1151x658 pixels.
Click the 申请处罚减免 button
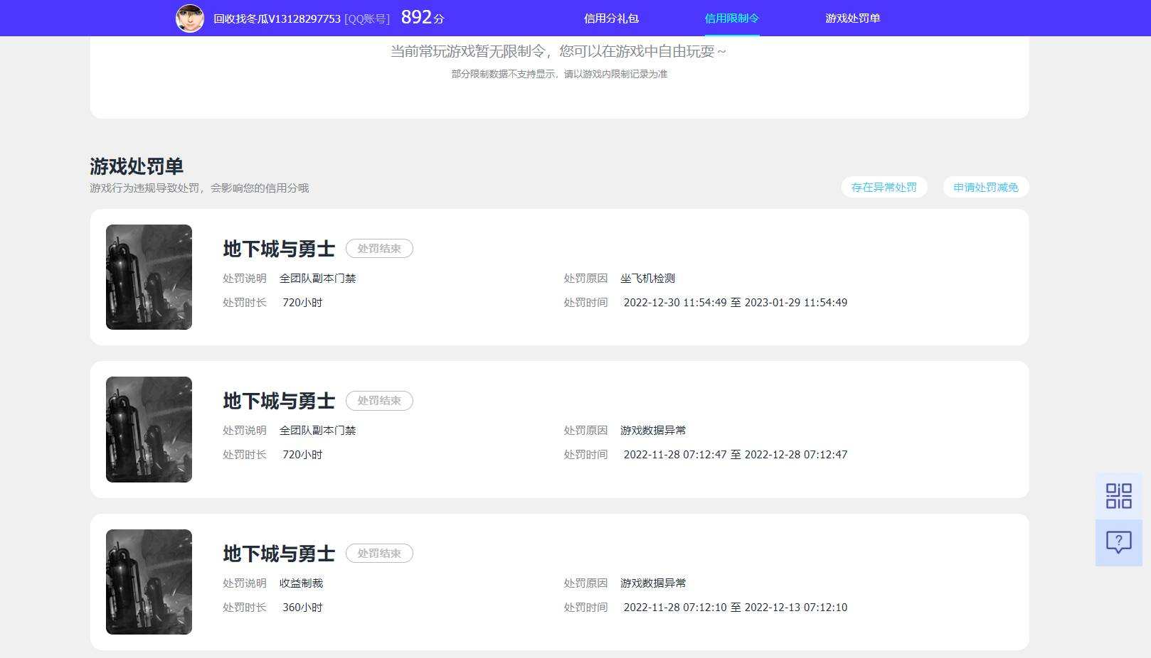pyautogui.click(x=986, y=188)
